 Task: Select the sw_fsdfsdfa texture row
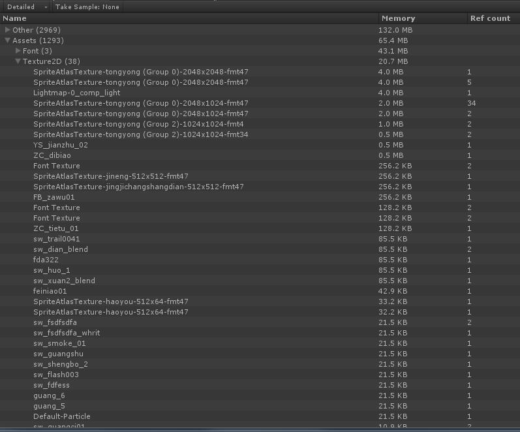point(260,322)
